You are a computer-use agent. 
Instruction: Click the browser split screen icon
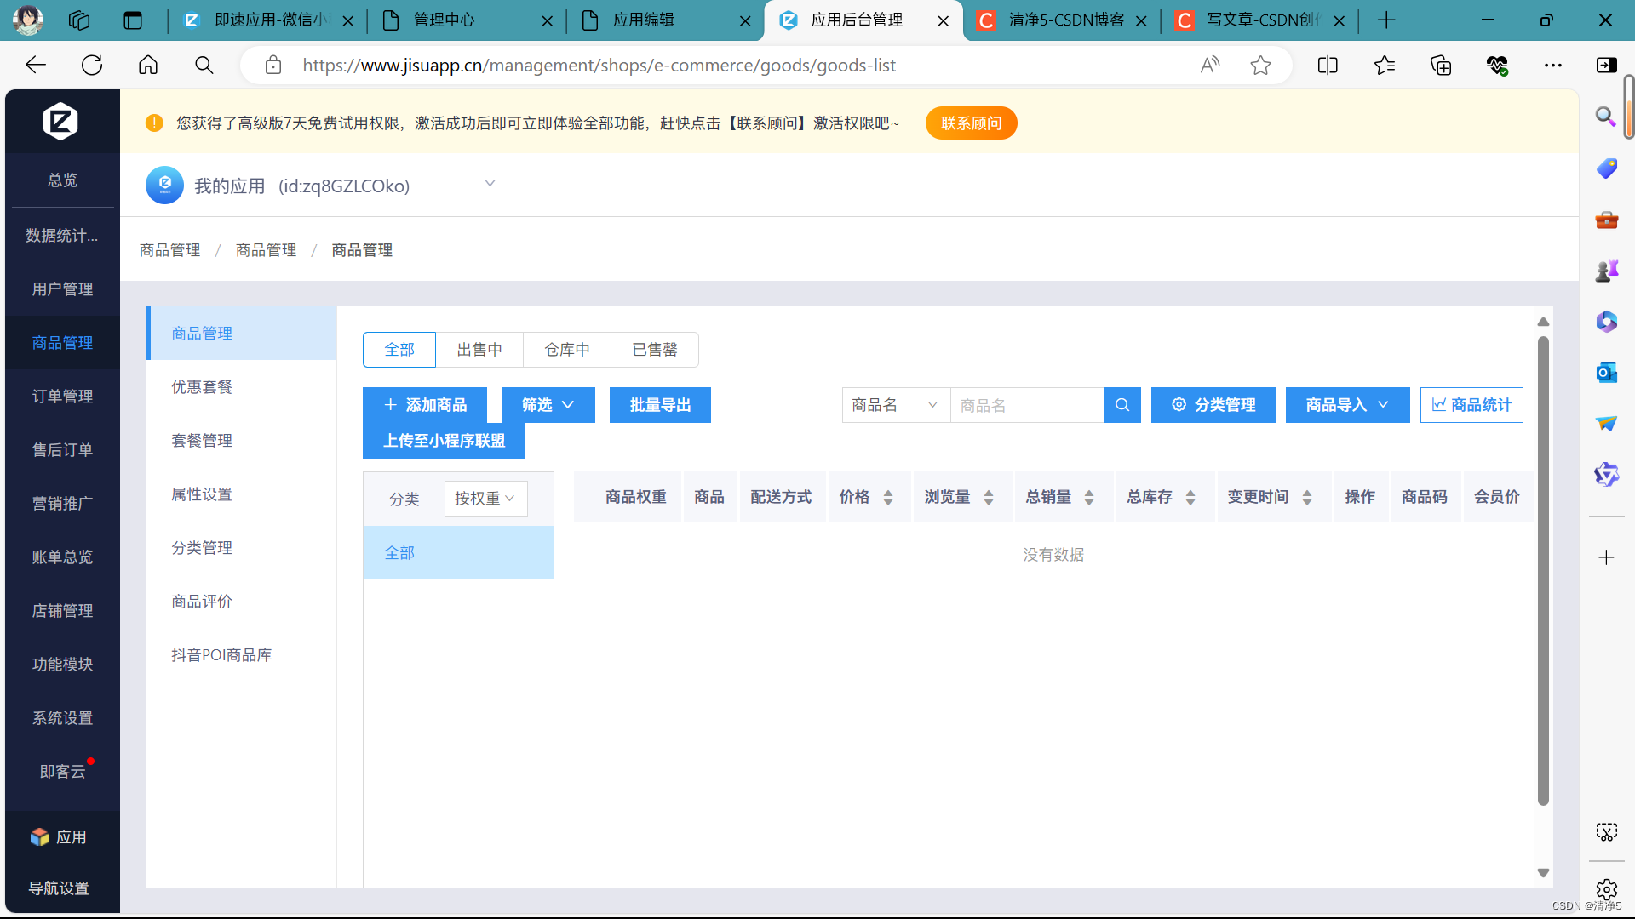point(1328,66)
